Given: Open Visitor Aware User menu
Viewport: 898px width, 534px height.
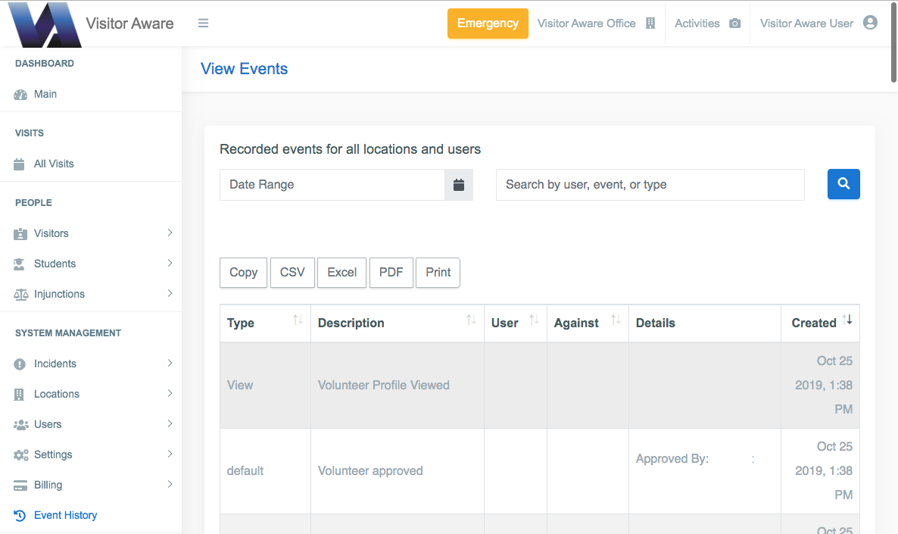Looking at the screenshot, I should (806, 23).
